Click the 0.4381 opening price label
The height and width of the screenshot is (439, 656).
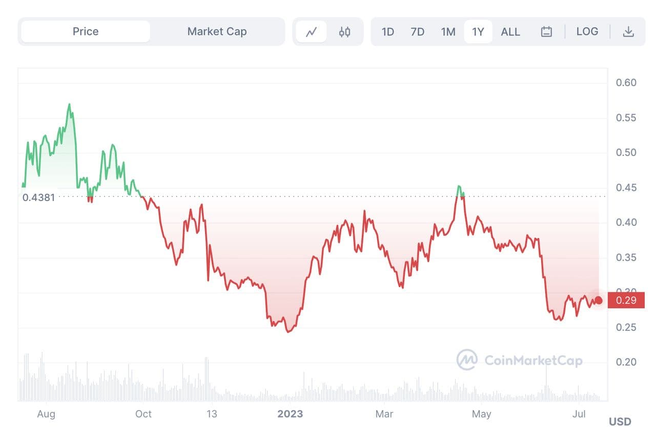tap(38, 197)
